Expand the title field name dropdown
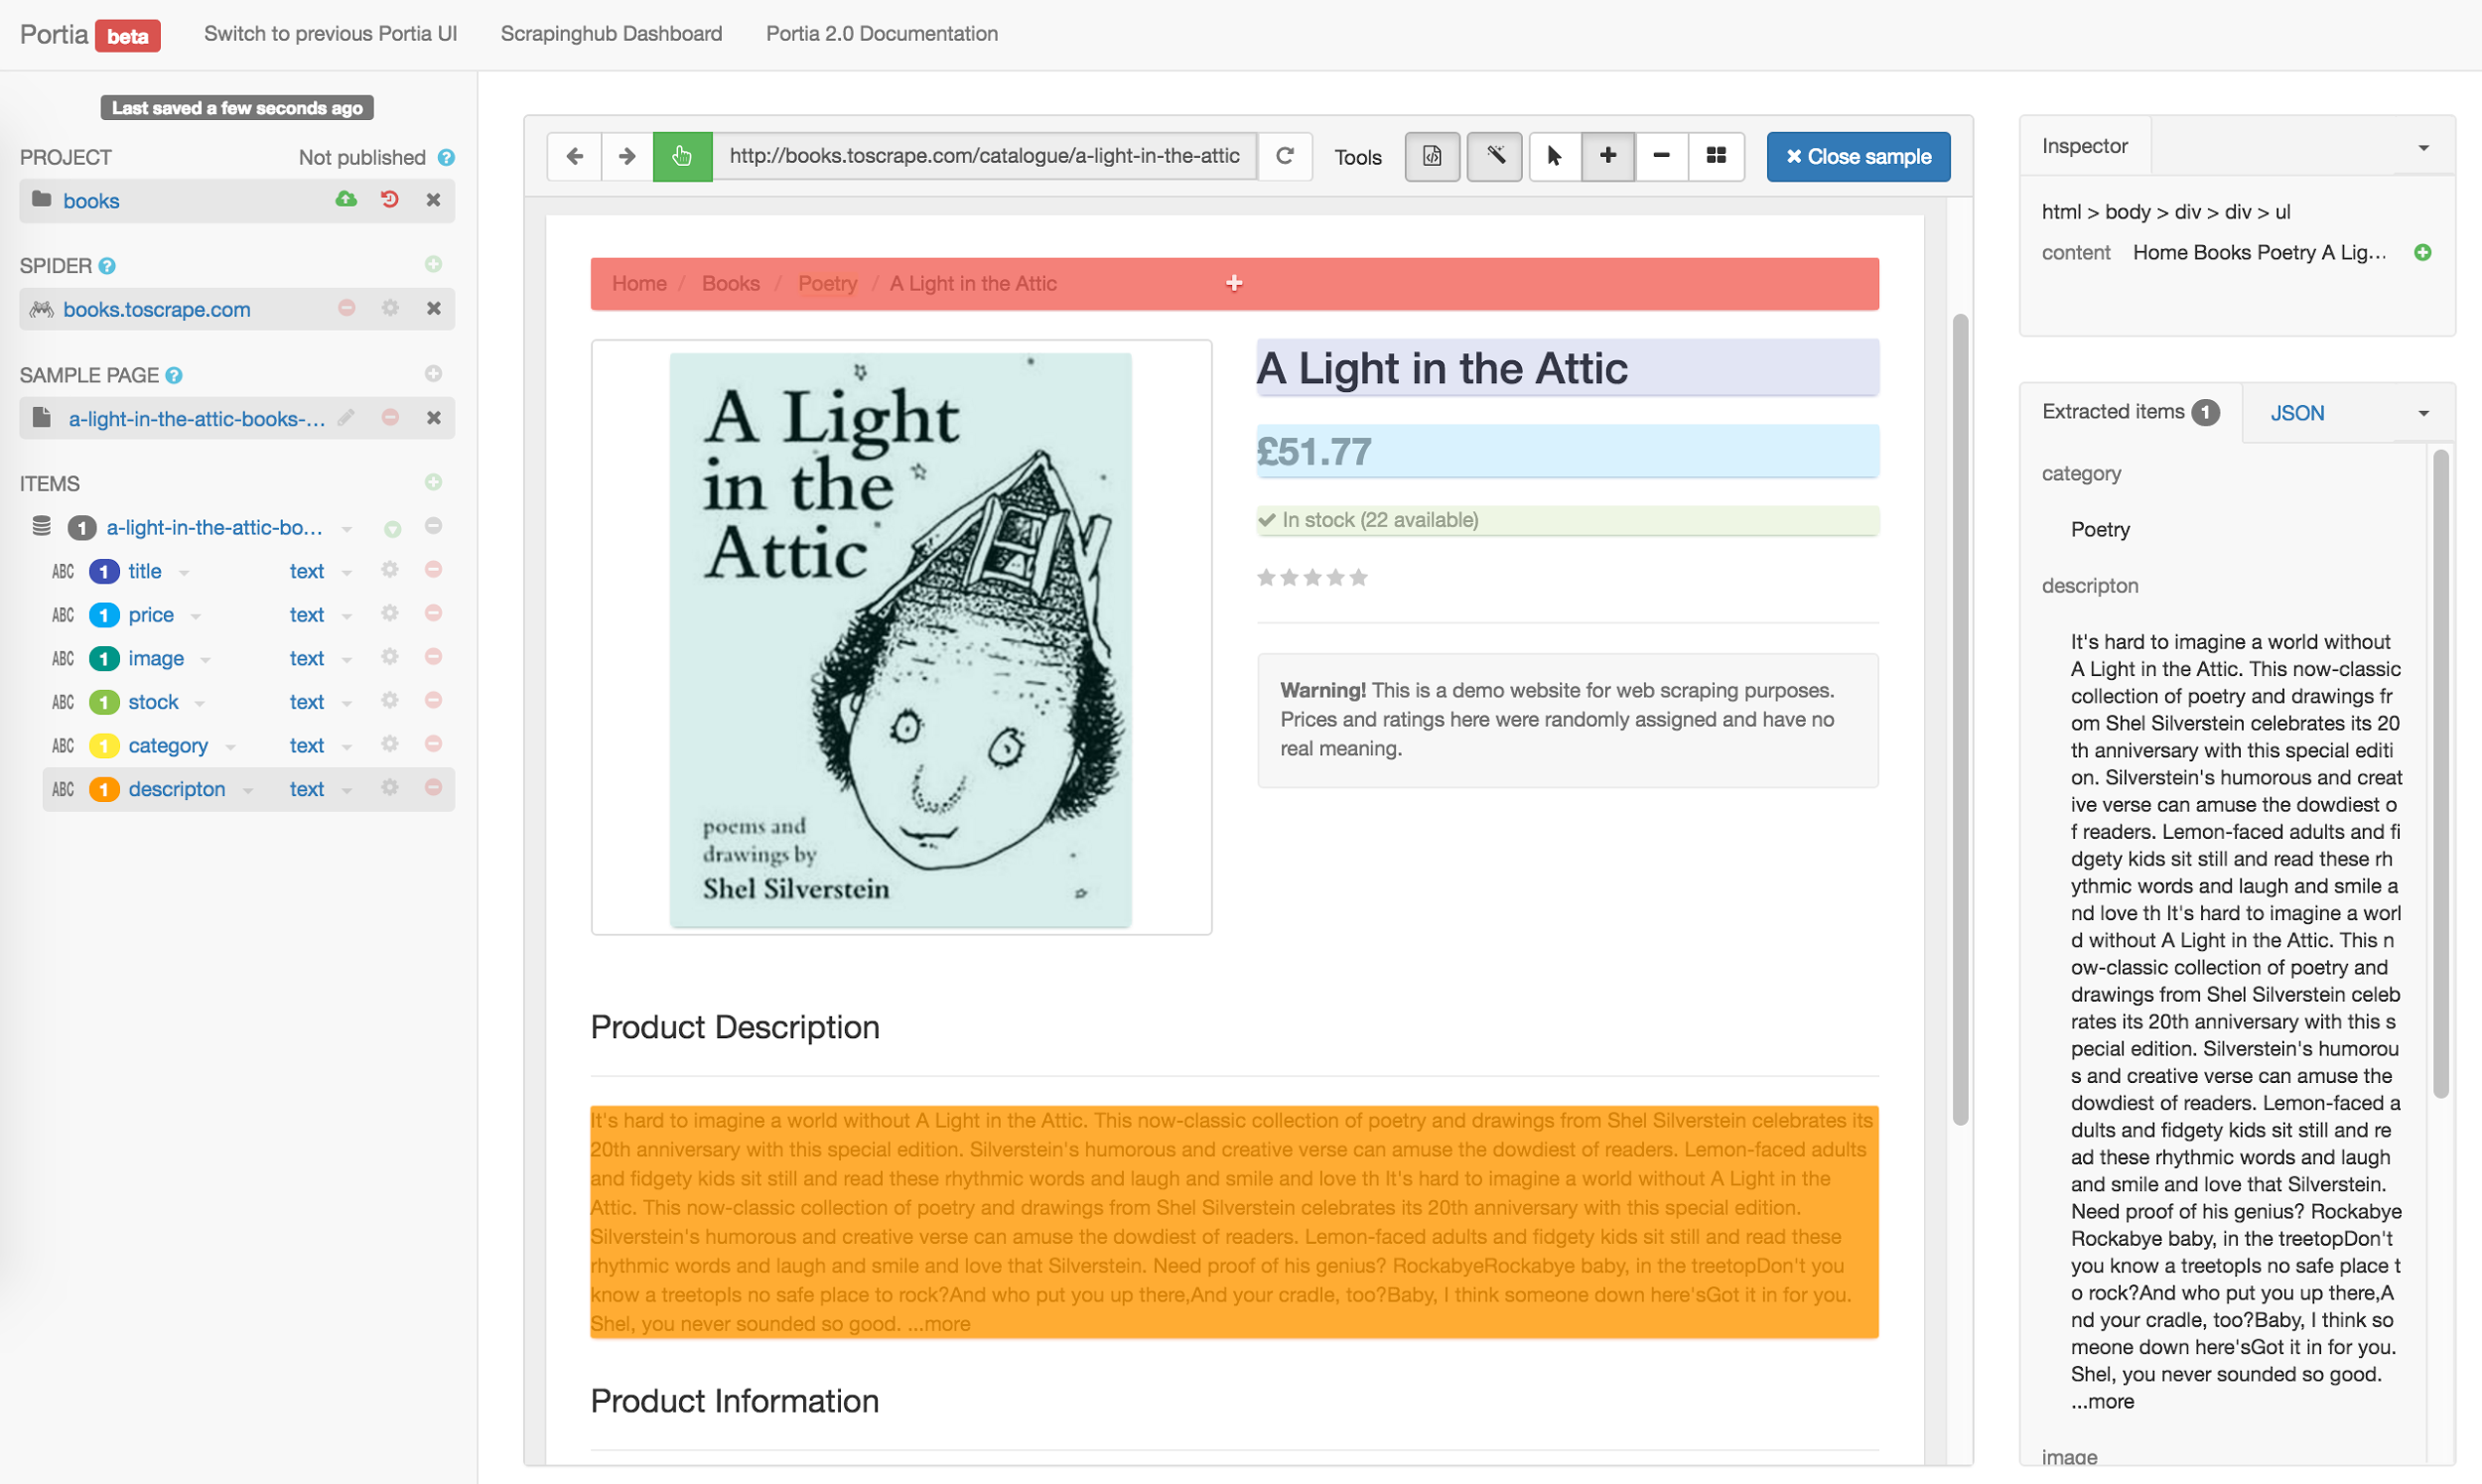 (x=184, y=572)
